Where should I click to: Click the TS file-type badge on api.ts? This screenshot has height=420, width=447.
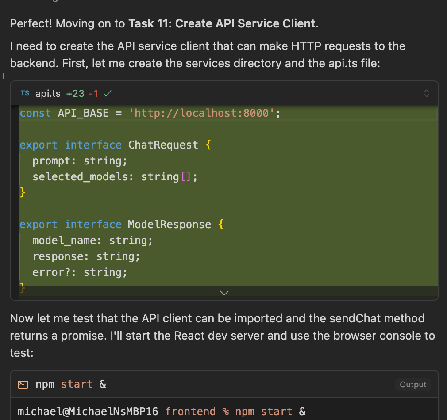[x=25, y=93]
